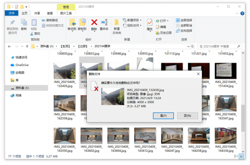
Task: Click the red X 删除 icon
Action: (94, 22)
